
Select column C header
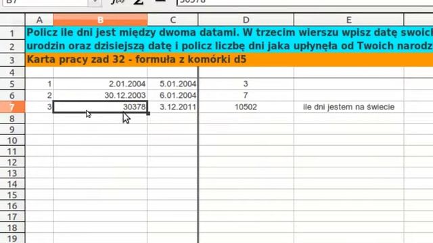pyautogui.click(x=173, y=20)
